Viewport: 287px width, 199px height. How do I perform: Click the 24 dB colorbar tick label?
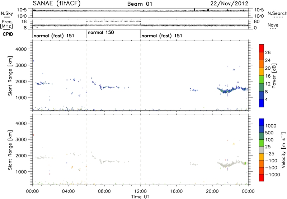coord(268,60)
